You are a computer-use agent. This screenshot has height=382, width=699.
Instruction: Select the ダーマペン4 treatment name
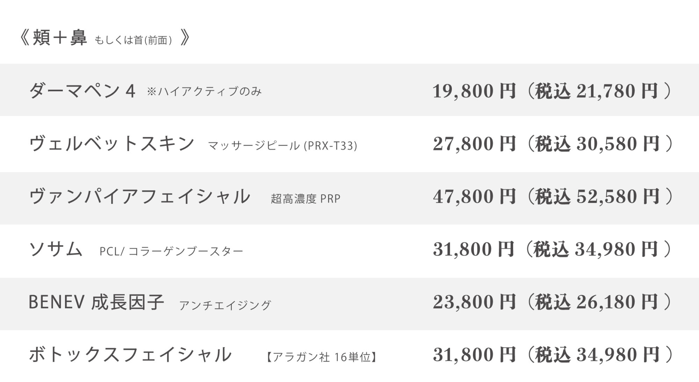pyautogui.click(x=82, y=91)
